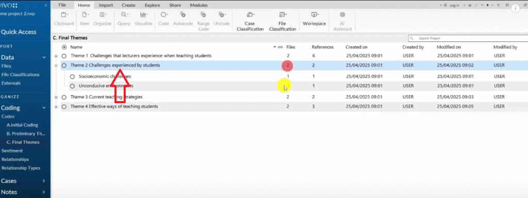Click Modified on '25/04/2025 09:05' cell
The width and height of the screenshot is (528, 198).
point(456,106)
